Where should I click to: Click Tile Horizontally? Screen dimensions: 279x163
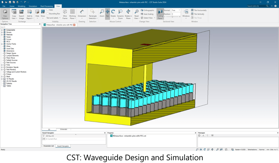pyautogui.click(x=199, y=10)
